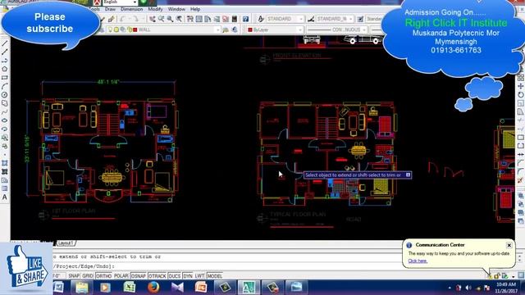Click the red WALL layer color swatch
Viewport: 525px width, 295px height.
coord(135,29)
